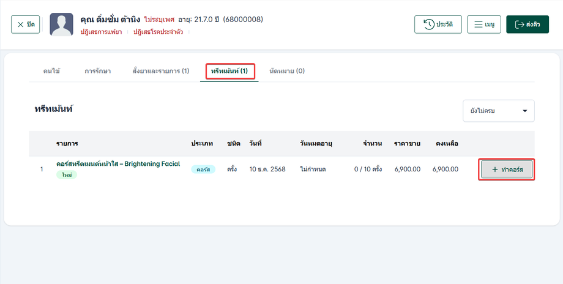Click the ไม่กำหนด expiry value
Screen dimensions: 563x284
point(313,169)
